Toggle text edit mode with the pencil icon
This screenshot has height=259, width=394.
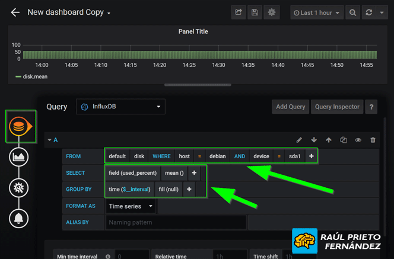pyautogui.click(x=299, y=140)
